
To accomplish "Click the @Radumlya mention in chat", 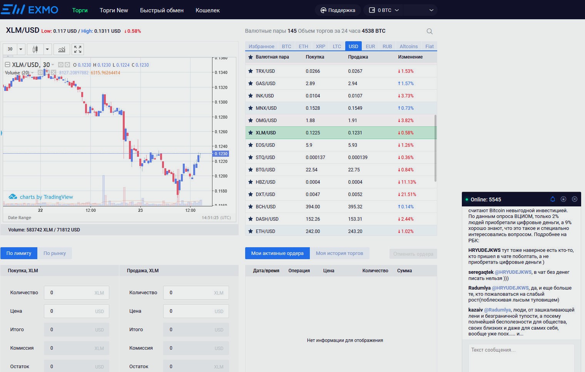I will [x=497, y=310].
